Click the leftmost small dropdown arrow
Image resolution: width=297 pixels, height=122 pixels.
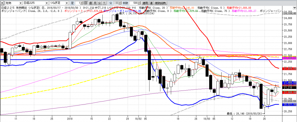(2, 3)
